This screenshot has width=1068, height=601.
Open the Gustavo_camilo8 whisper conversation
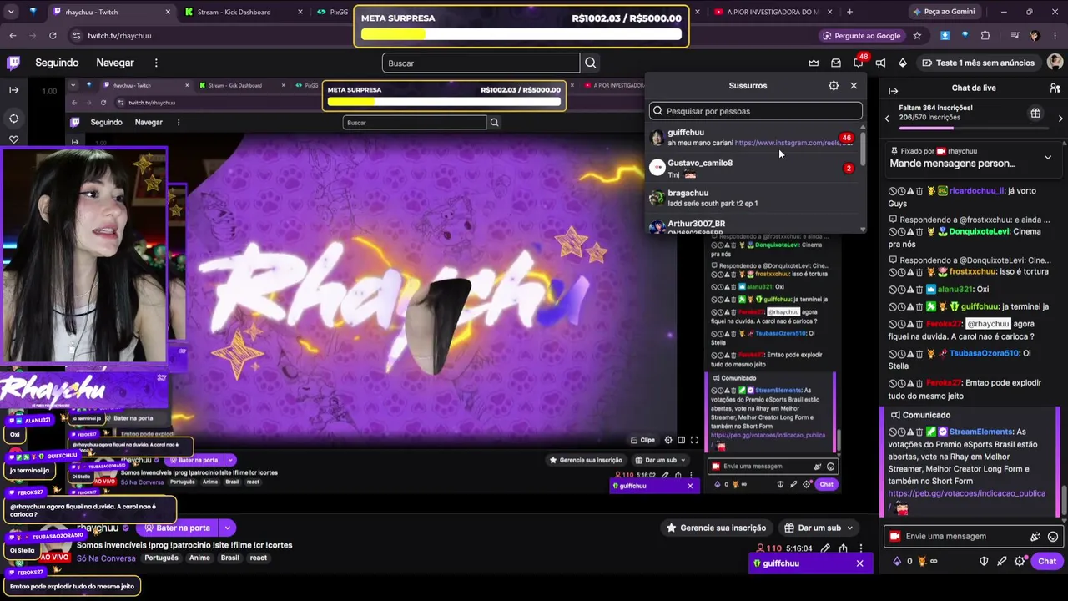753,169
